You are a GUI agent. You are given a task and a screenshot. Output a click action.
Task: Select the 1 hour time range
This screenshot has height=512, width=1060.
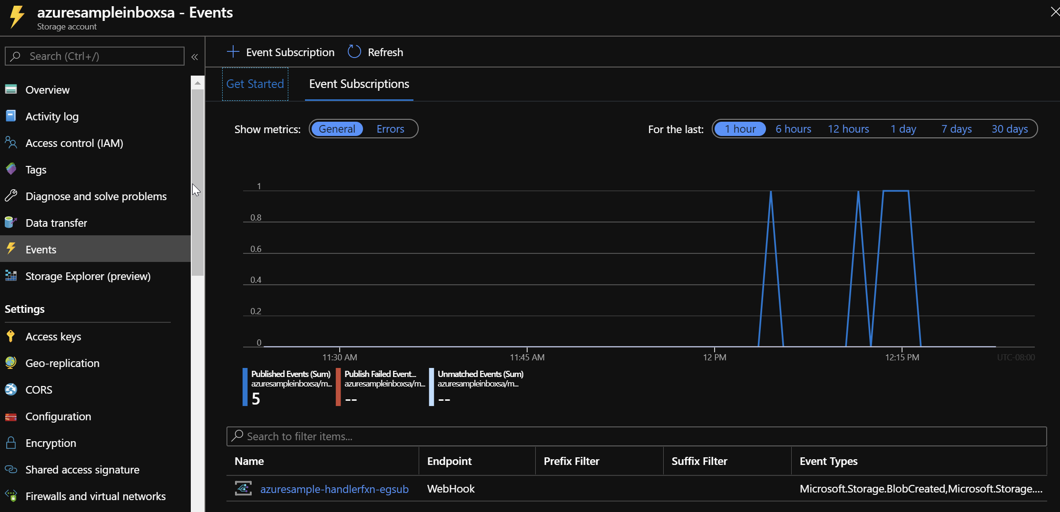point(740,129)
